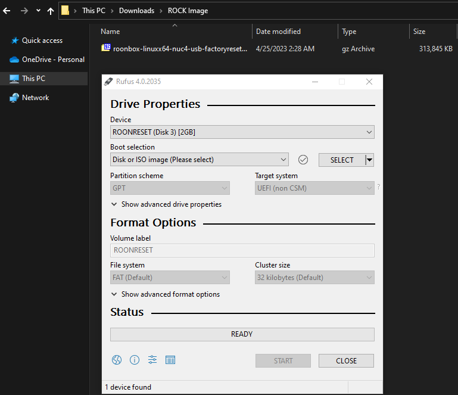Viewport: 458px width, 395px height.
Task: Click the CLOSE button in Rufus
Action: coord(346,361)
